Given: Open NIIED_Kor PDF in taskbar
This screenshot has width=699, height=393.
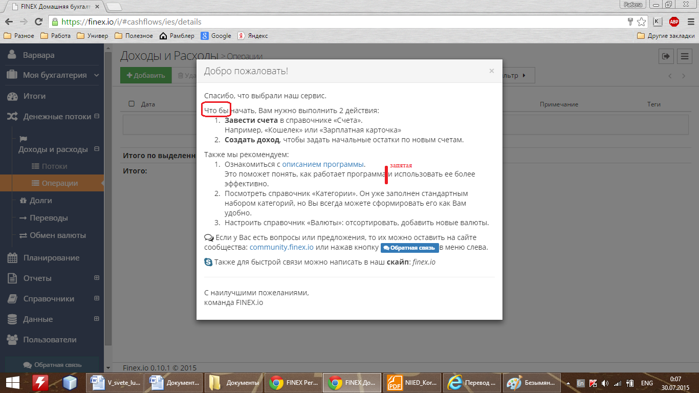Looking at the screenshot, I should click(x=411, y=383).
